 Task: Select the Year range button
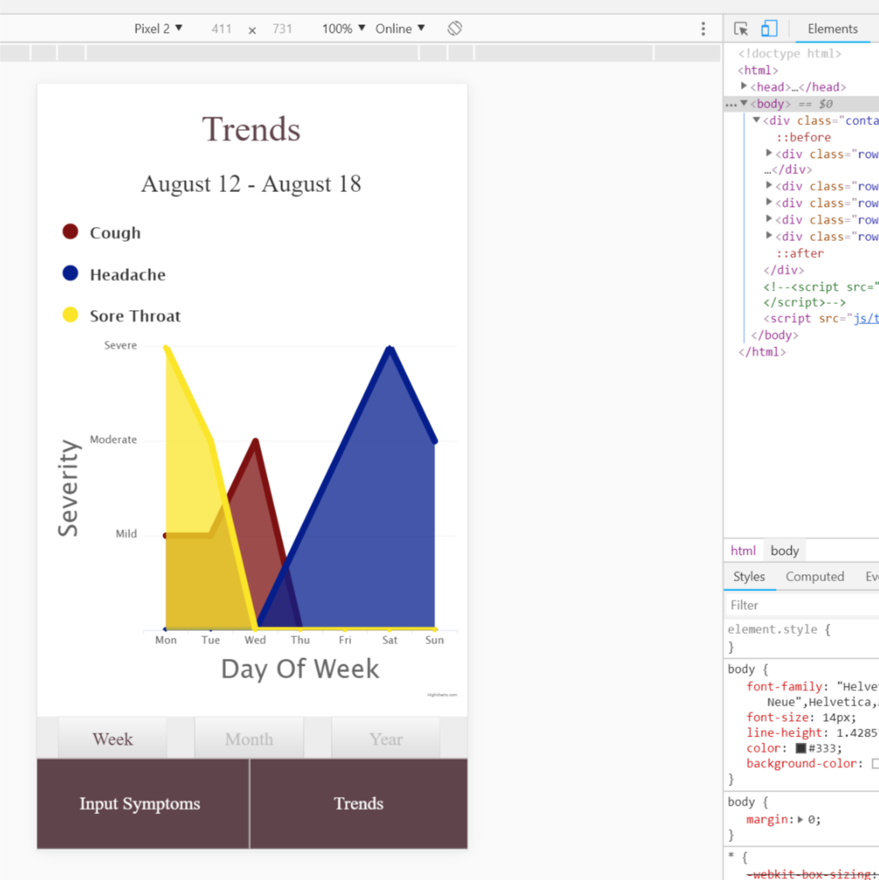tap(386, 739)
